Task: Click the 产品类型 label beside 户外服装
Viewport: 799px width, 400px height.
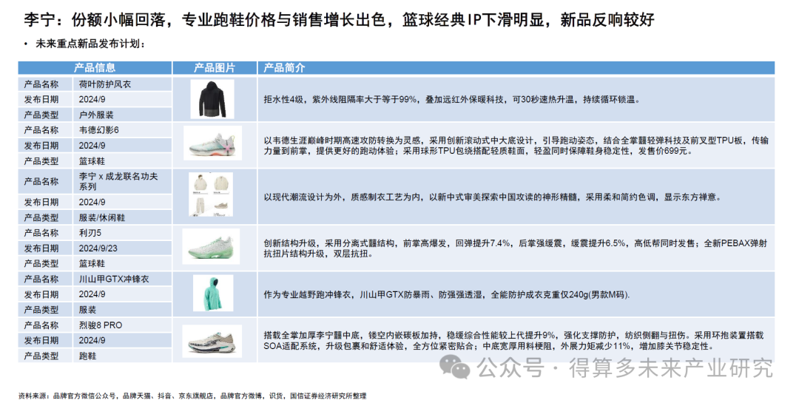Action: point(41,115)
